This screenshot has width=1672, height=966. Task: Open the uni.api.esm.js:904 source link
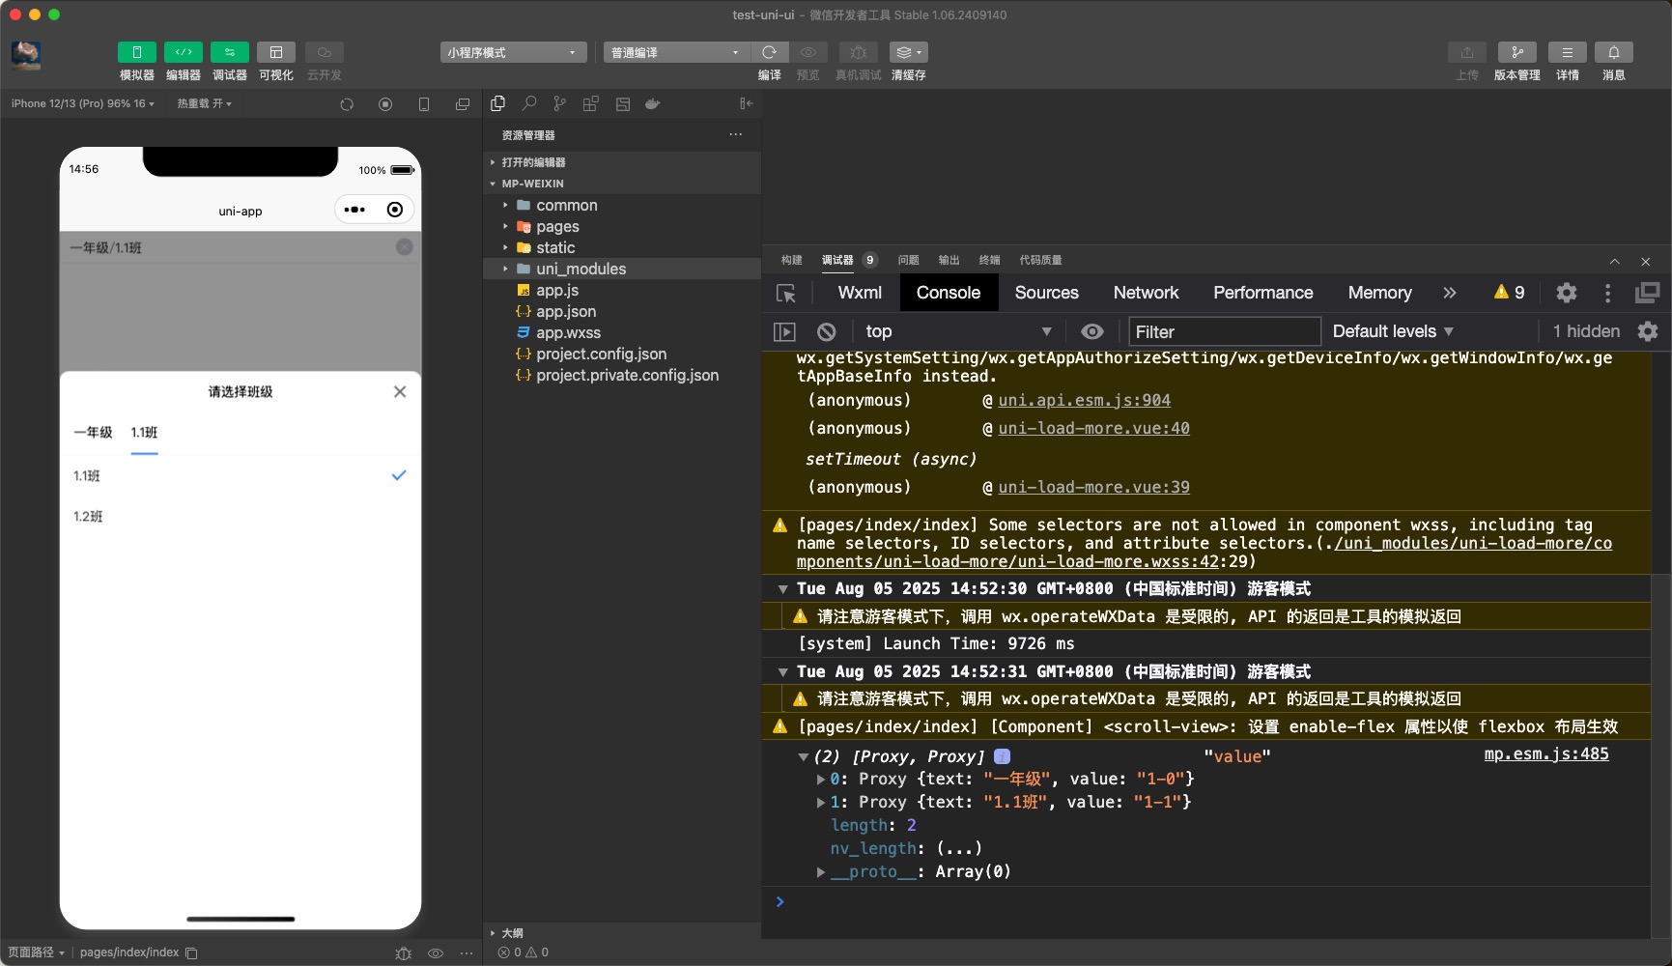point(1084,400)
